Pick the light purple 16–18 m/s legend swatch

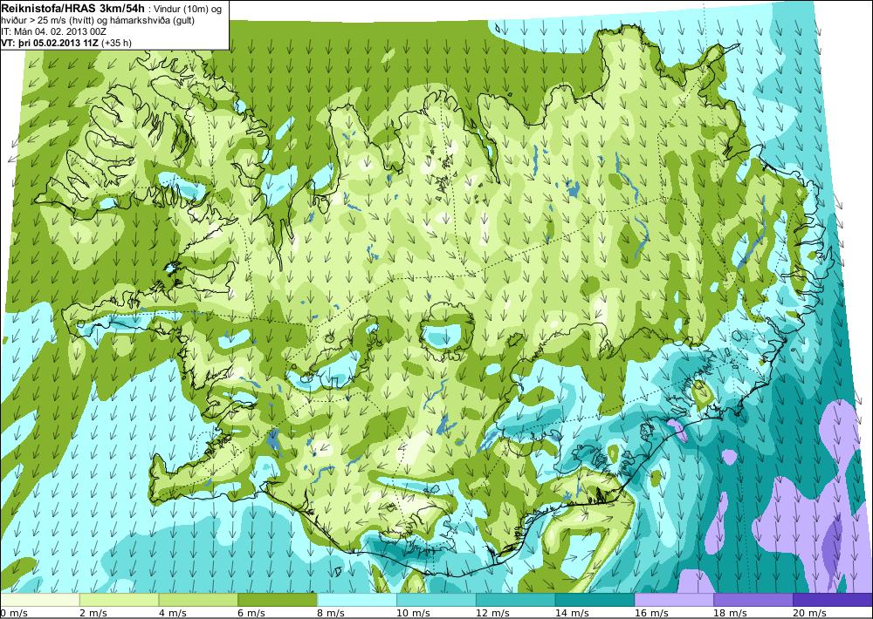(674, 600)
